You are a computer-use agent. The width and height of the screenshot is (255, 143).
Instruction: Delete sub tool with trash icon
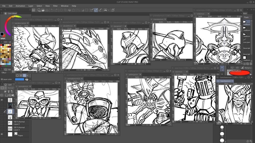coord(251,64)
